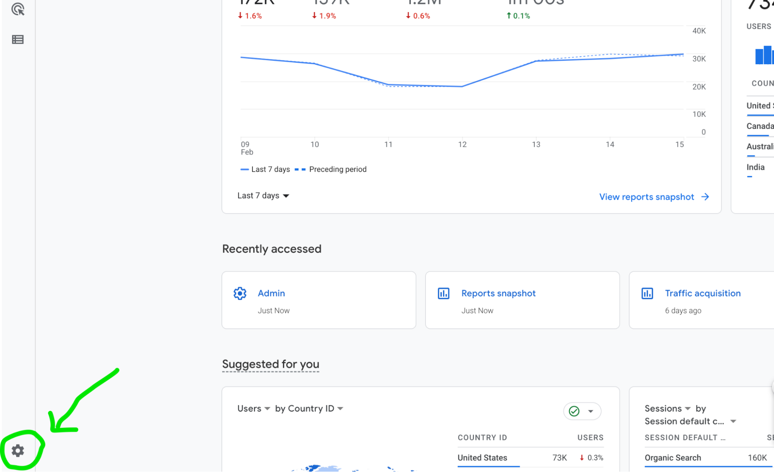Select India in the countries list
774x472 pixels.
(755, 167)
